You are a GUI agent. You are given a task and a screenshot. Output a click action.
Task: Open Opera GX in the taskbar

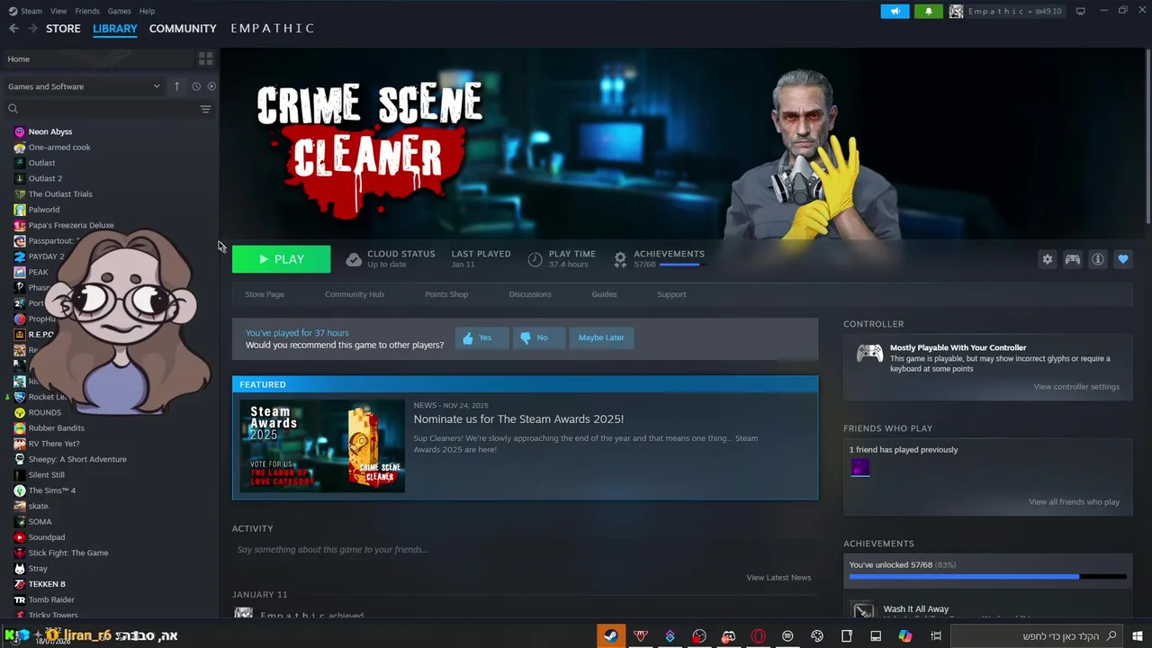[758, 636]
